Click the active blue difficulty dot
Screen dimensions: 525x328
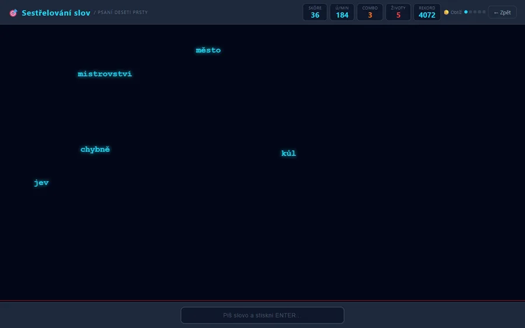click(466, 12)
